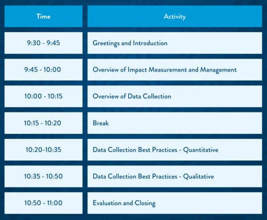Image resolution: width=267 pixels, height=220 pixels.
Task: Select the 10:50 - 11:00 time cell
Action: [44, 203]
